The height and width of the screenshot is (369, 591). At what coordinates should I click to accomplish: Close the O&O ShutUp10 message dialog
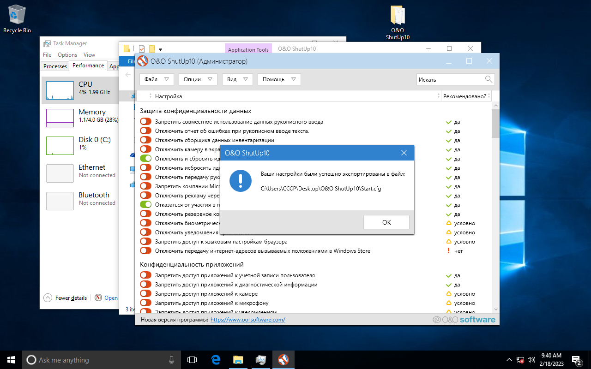pyautogui.click(x=404, y=153)
